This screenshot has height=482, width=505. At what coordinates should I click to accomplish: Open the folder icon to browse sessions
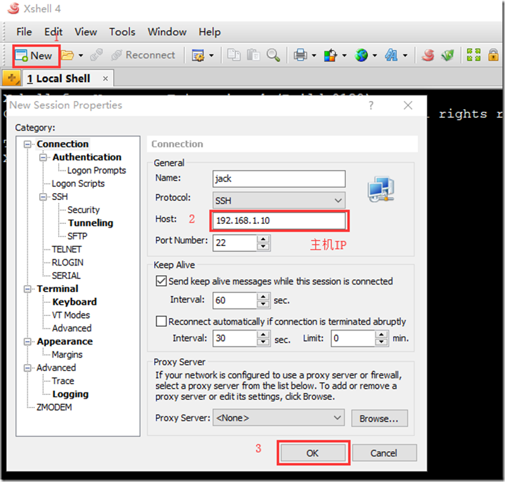tap(68, 56)
